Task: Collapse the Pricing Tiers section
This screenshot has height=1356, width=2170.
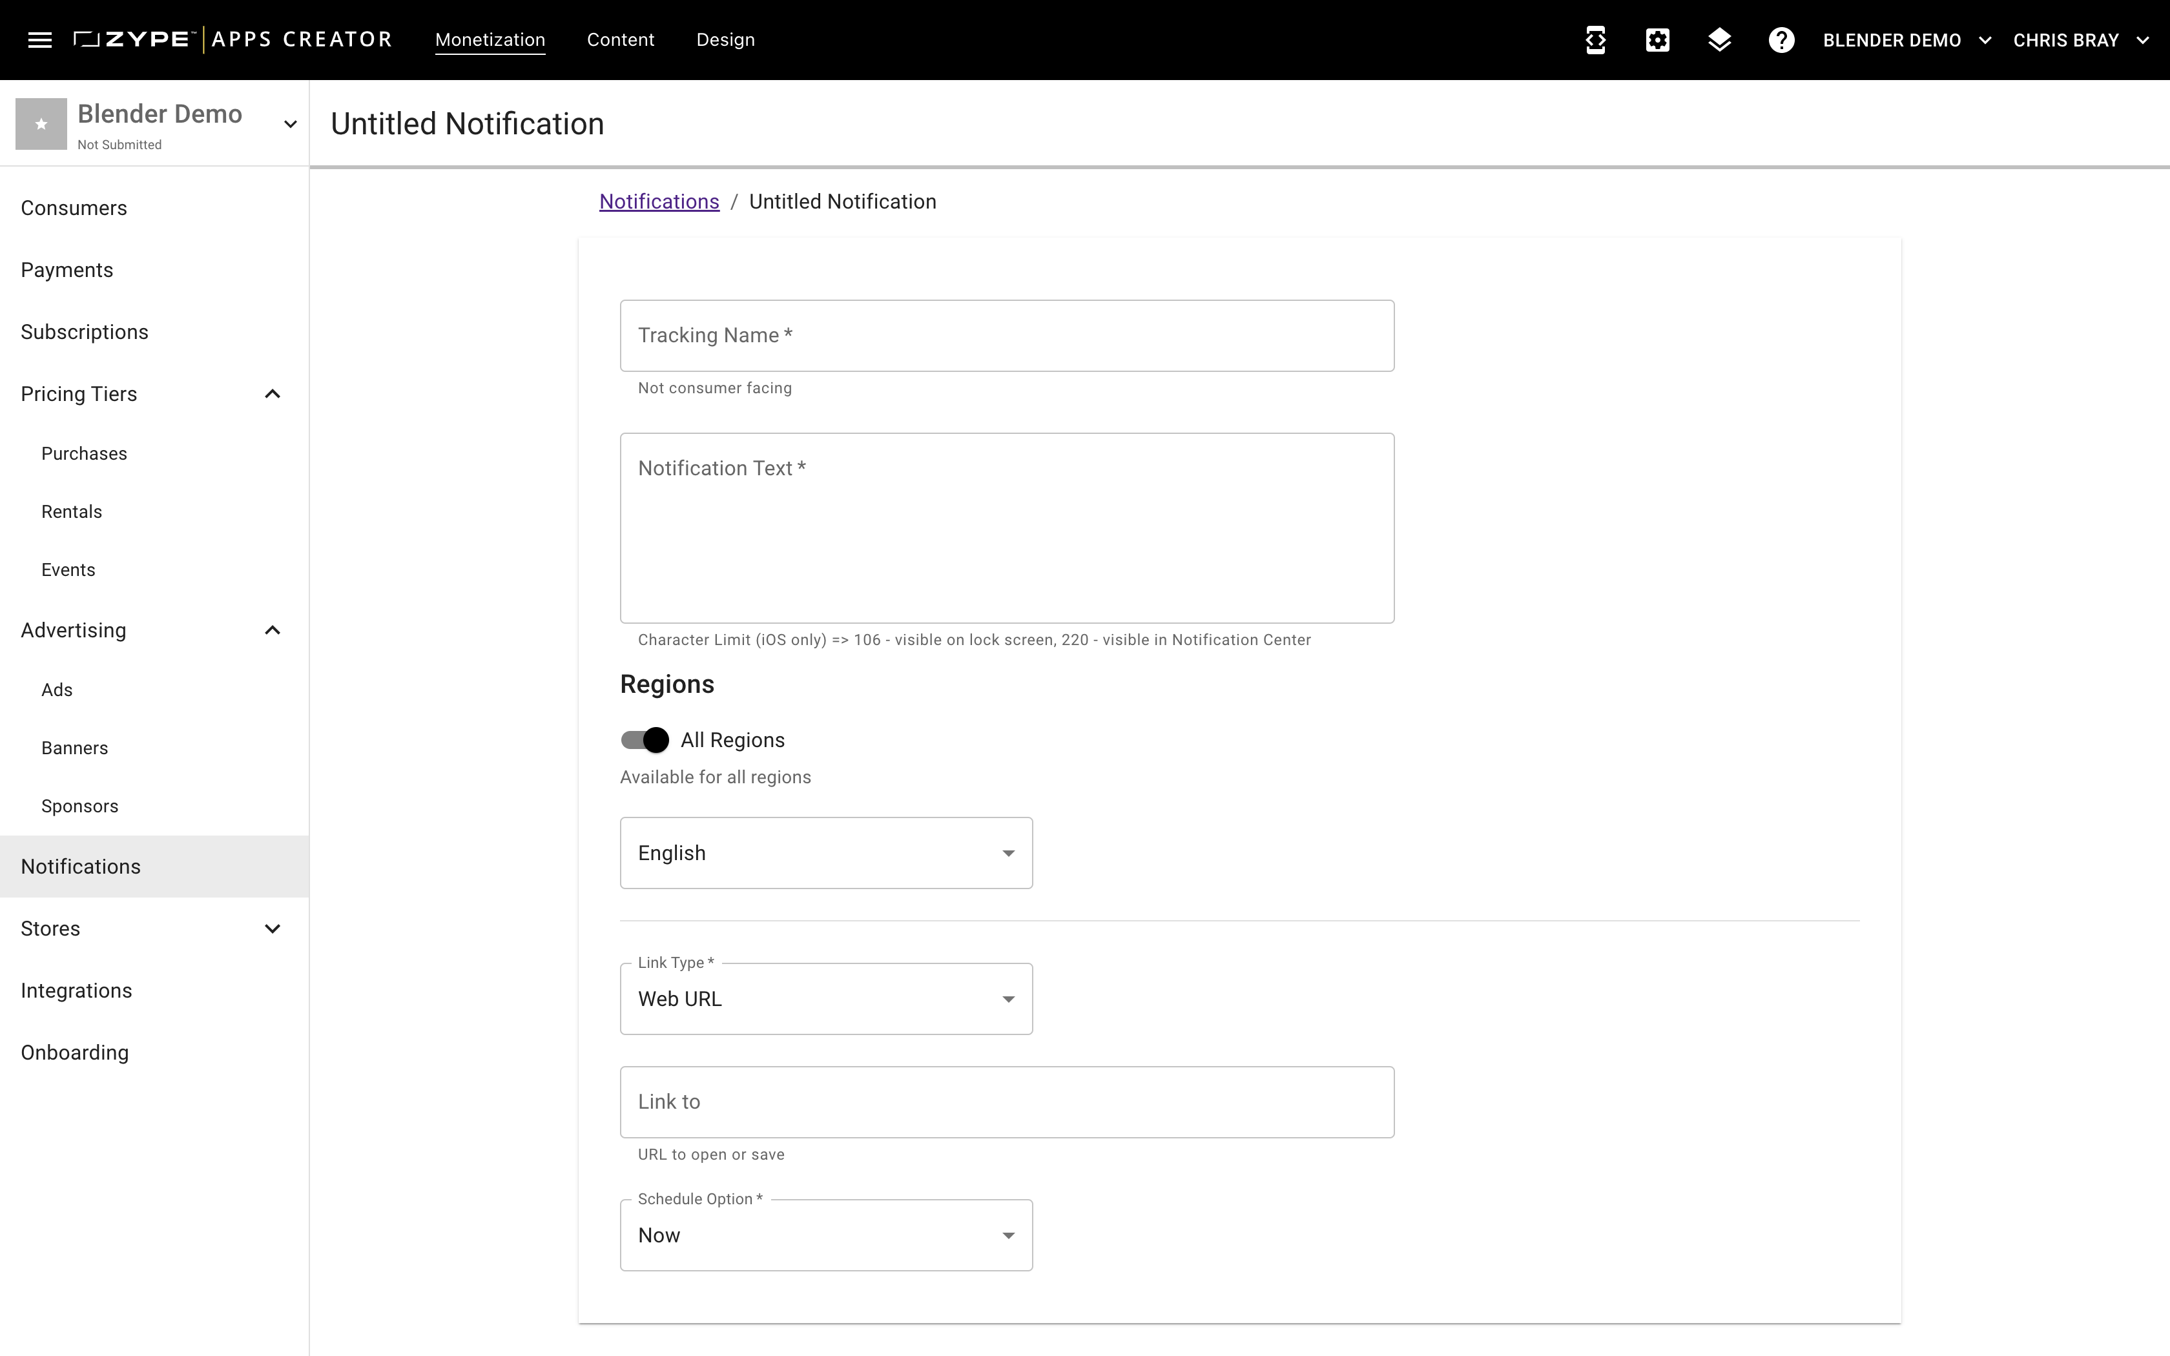Action: tap(273, 394)
